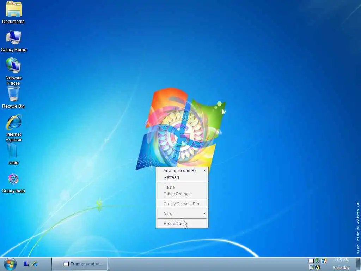Click the picture document tray icon
Image resolution: width=361 pixels, height=271 pixels.
tap(311, 267)
